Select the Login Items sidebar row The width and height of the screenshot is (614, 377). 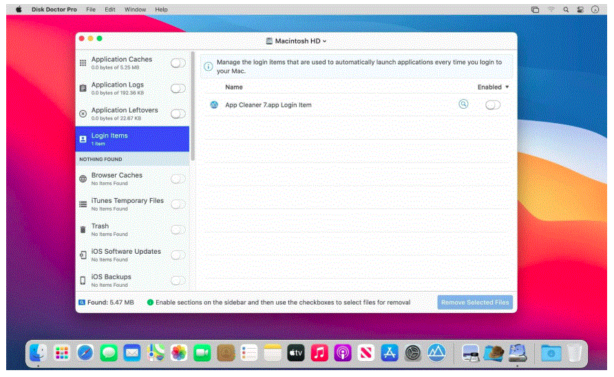coord(132,139)
